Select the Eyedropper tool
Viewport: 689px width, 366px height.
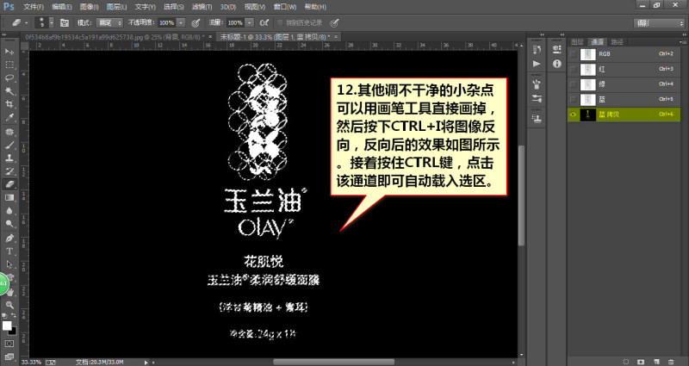(x=9, y=117)
